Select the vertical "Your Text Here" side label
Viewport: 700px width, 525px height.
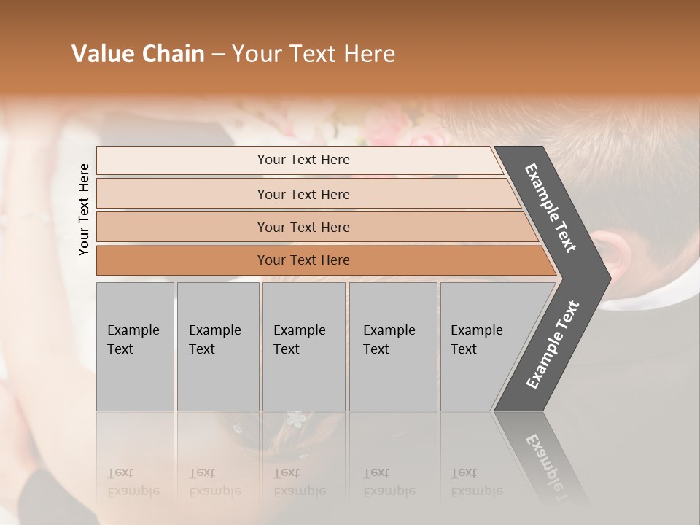coord(84,209)
